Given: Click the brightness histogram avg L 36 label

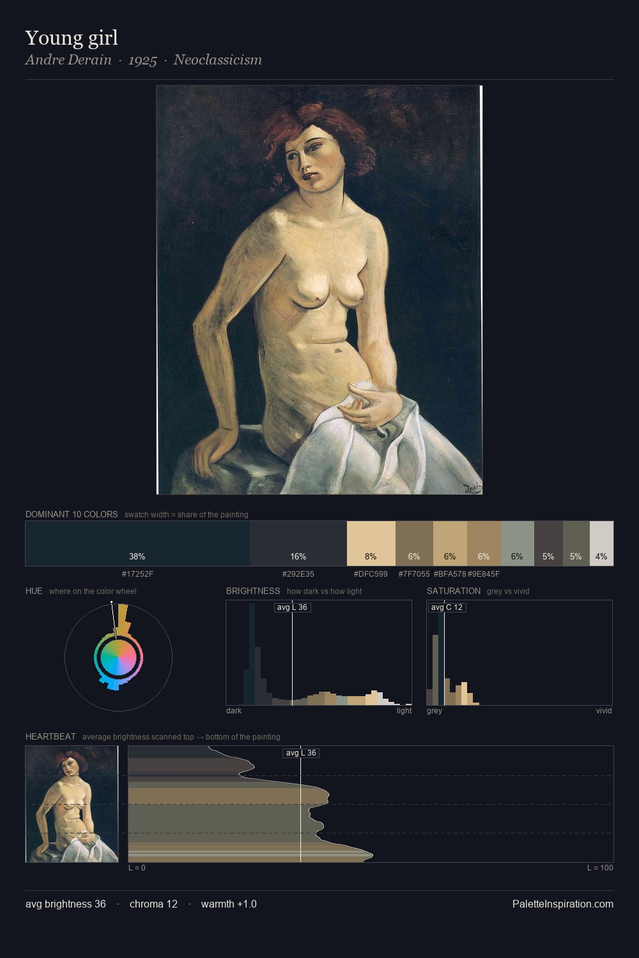Looking at the screenshot, I should click(x=292, y=607).
